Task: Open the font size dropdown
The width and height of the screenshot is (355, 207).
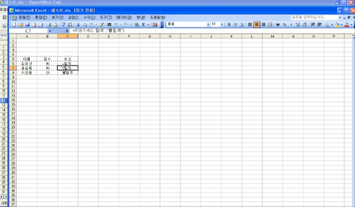Action: [x=222, y=24]
